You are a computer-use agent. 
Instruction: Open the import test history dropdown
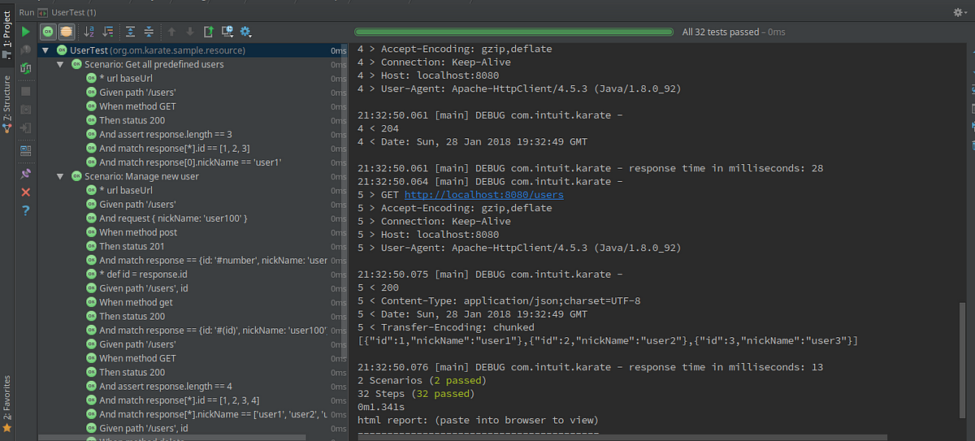click(x=228, y=32)
